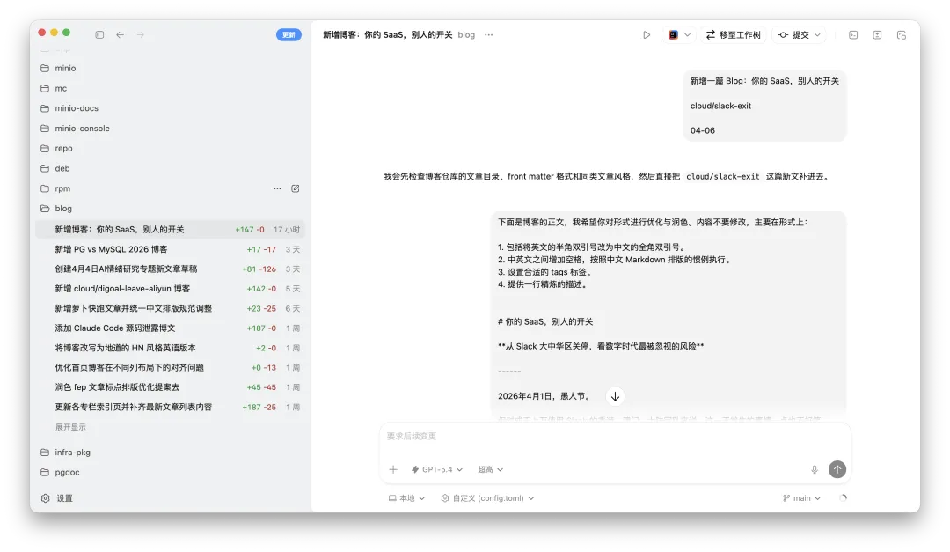The width and height of the screenshot is (950, 552).
Task: Send the message with the up-arrow button
Action: (x=837, y=469)
